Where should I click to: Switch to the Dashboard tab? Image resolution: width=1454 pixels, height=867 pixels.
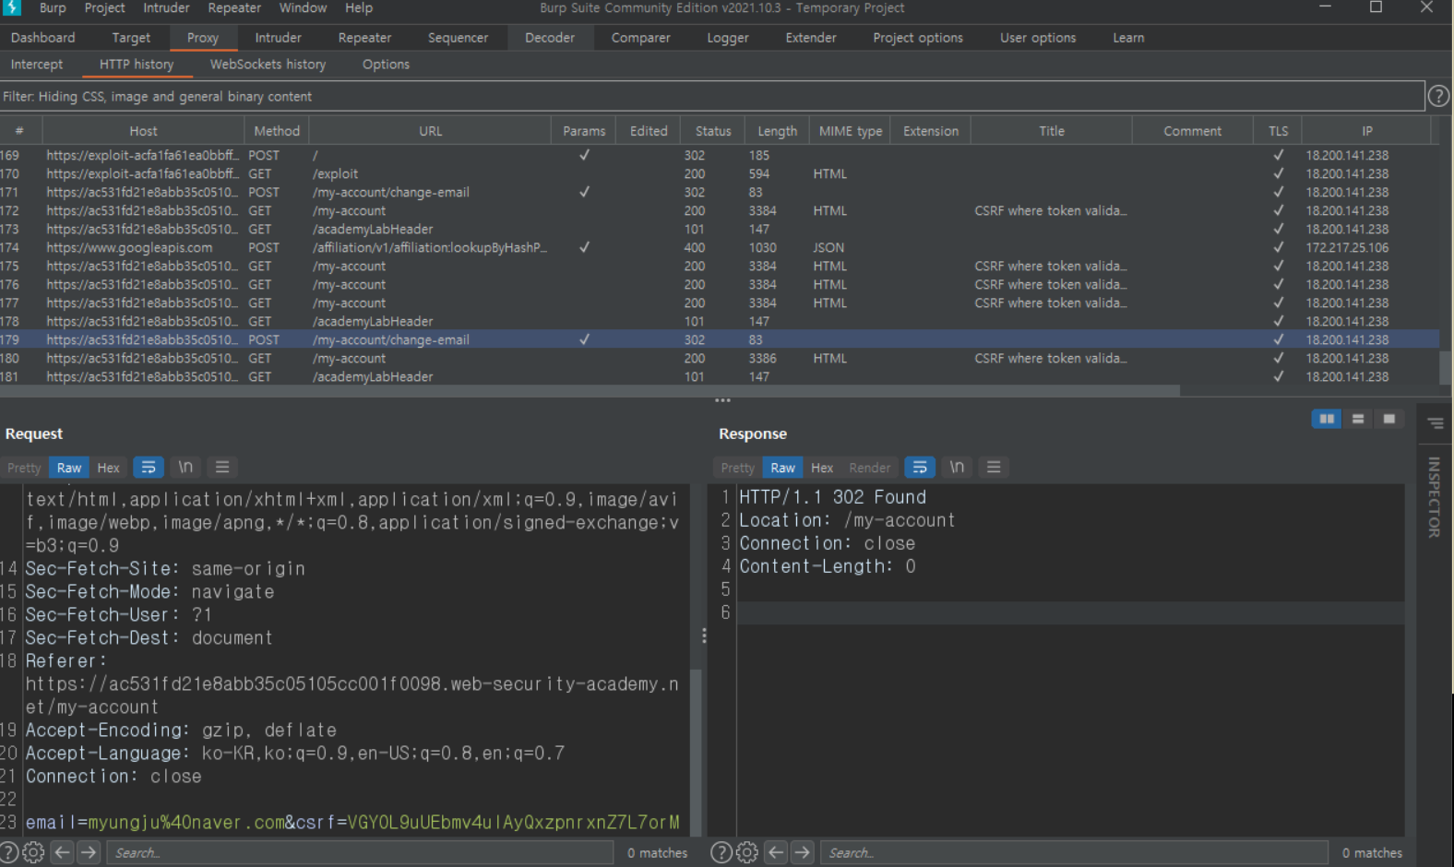[x=43, y=38]
